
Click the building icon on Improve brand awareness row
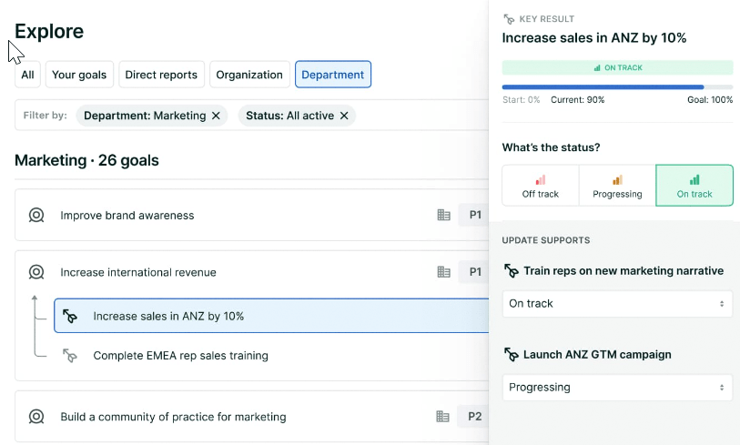tap(443, 215)
